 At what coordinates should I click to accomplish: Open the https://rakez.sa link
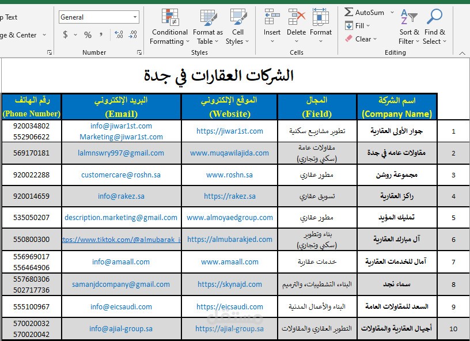click(x=230, y=196)
